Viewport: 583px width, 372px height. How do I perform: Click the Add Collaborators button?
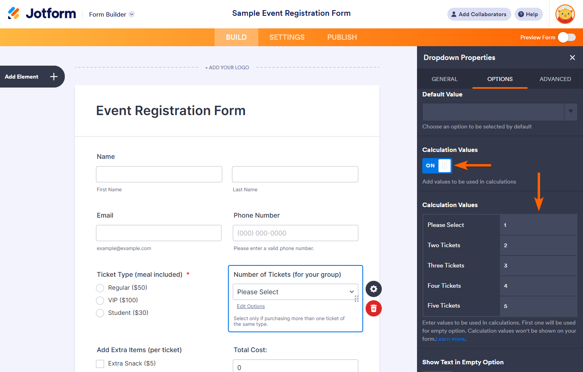pos(479,14)
